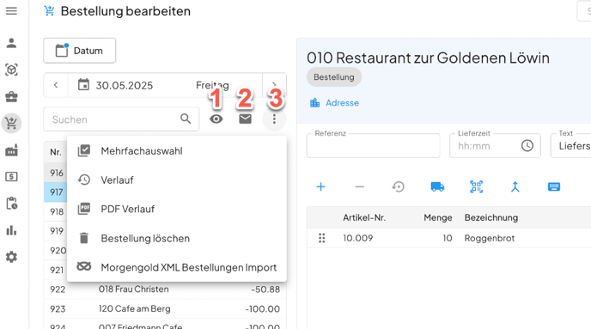Select PDF Verlauf menu entry
Screen dimensions: 591x329
click(177, 209)
